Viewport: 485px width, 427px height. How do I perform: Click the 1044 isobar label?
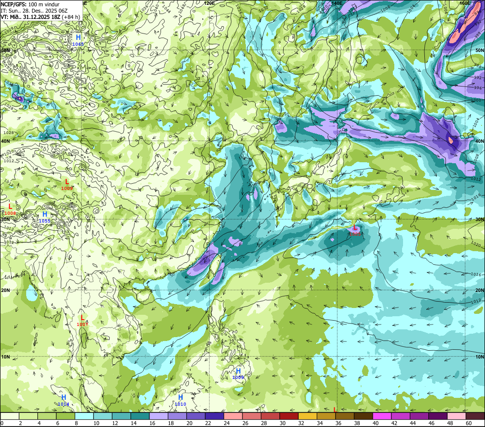(165, 9)
